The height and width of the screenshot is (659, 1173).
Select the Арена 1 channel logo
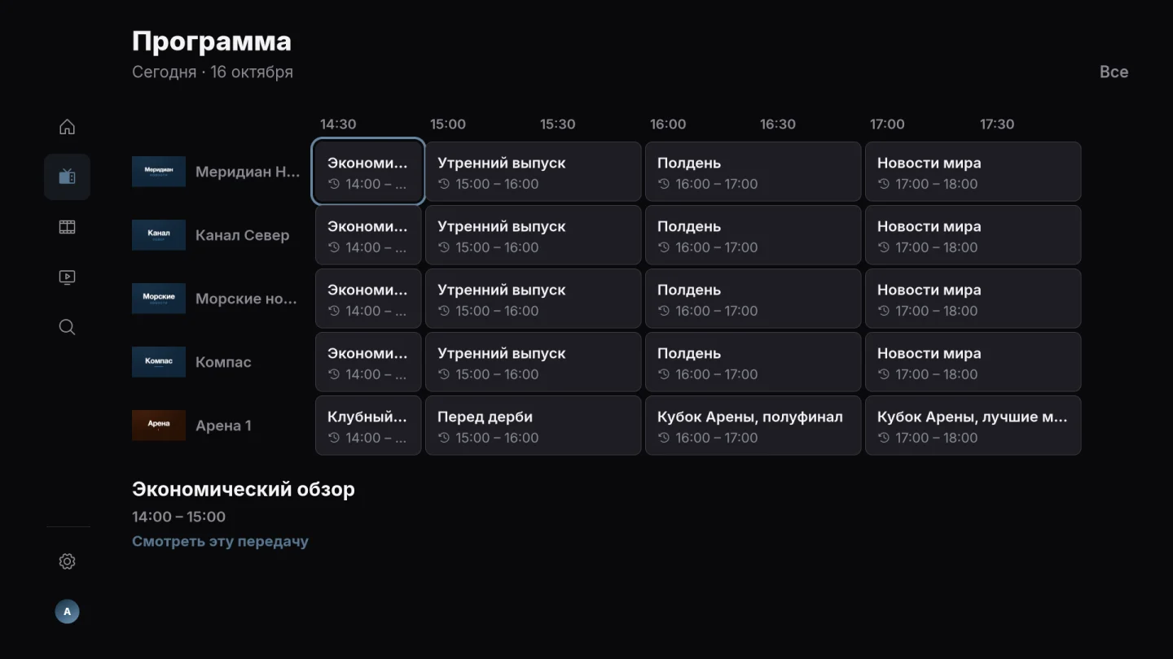click(159, 426)
